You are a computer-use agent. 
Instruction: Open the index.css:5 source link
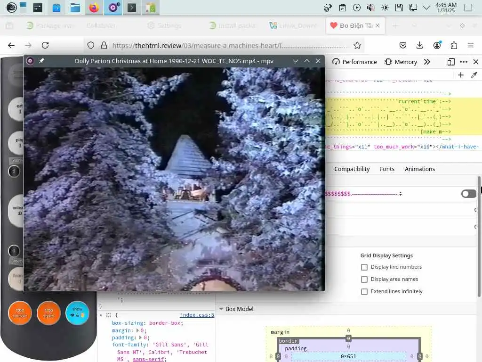pos(197,315)
